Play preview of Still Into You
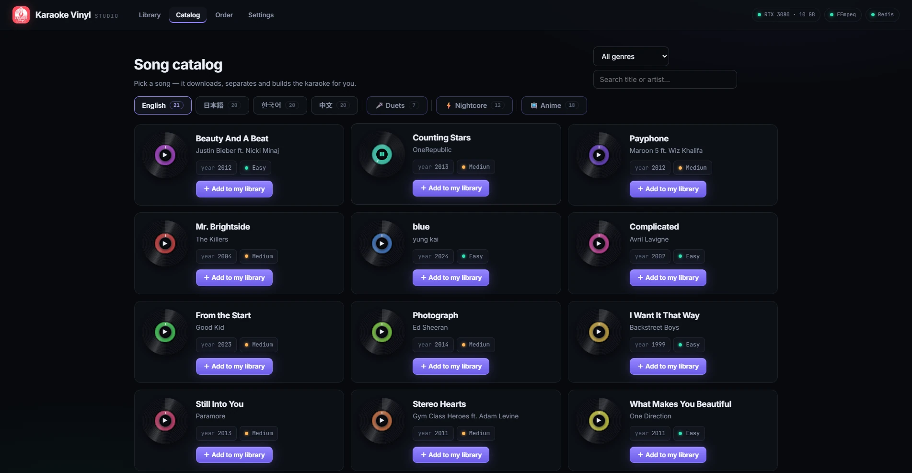The image size is (912, 473). pos(165,420)
